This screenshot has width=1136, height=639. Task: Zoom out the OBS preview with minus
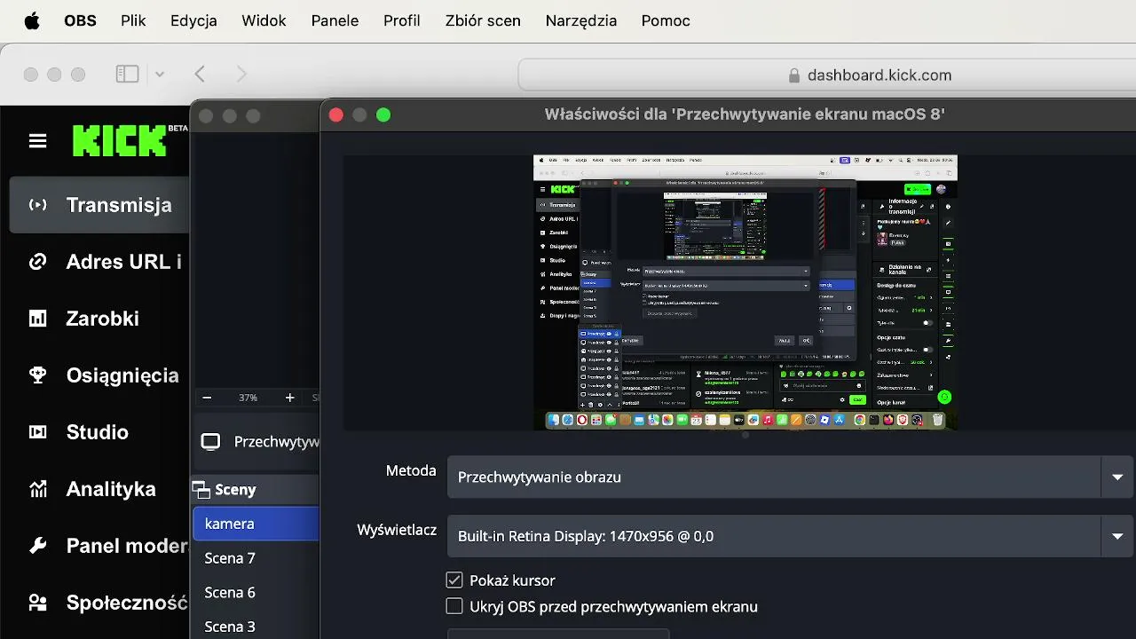click(207, 398)
